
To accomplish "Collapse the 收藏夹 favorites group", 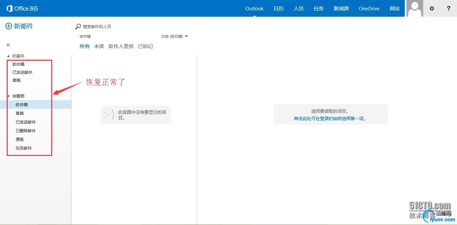I will tap(8, 56).
